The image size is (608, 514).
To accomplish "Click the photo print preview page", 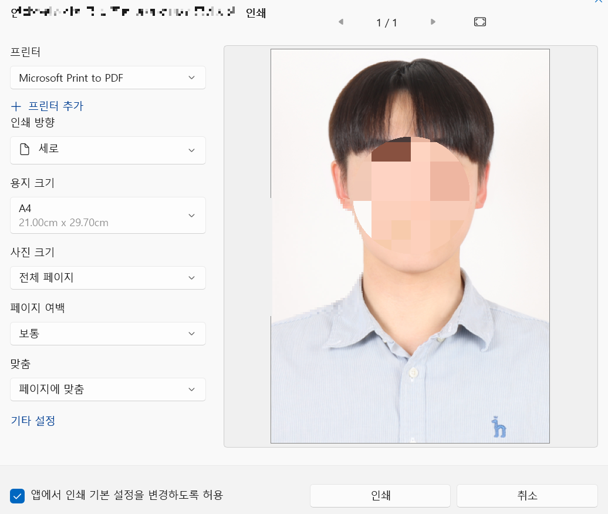I will coord(410,246).
